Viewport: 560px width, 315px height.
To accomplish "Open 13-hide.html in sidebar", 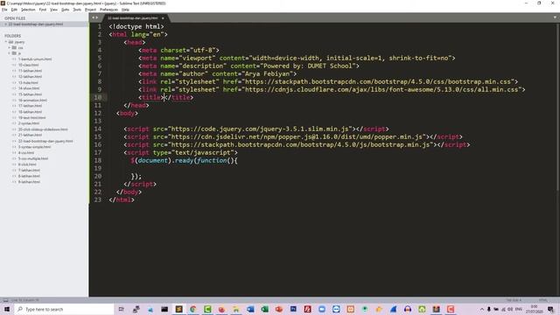I will coord(28,82).
